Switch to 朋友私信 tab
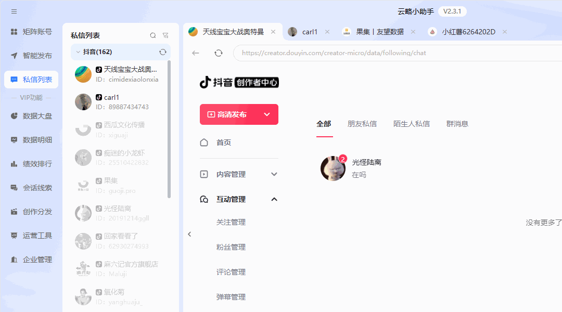Screen dimensions: 562x312 (362, 124)
